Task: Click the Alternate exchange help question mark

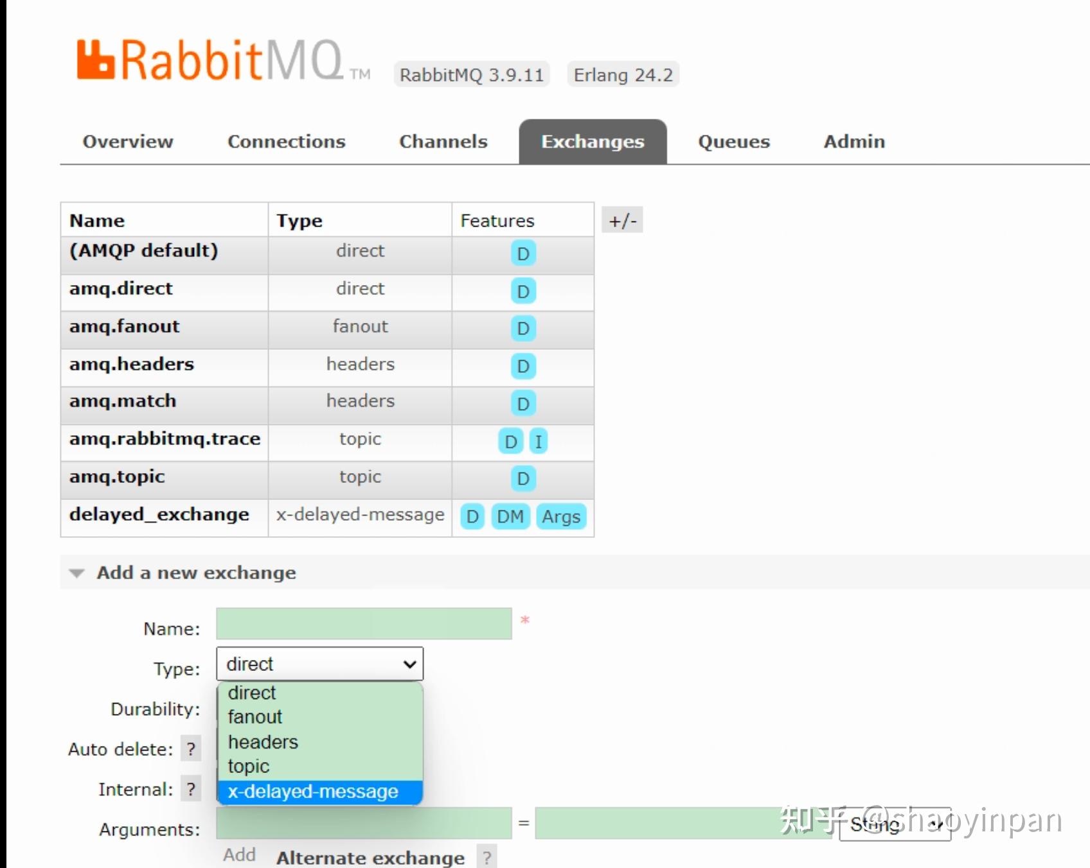Action: 487,857
